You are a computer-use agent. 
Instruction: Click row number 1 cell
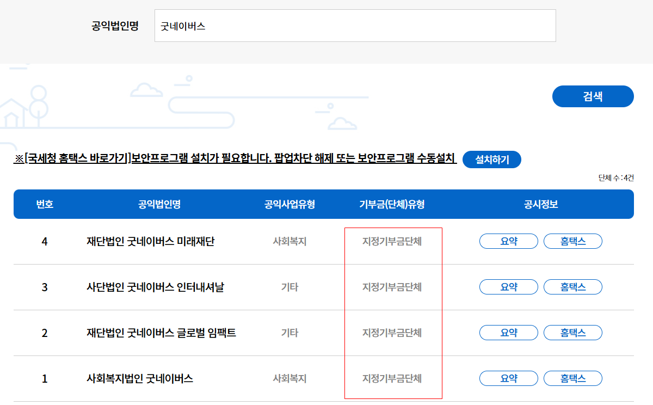pos(45,378)
